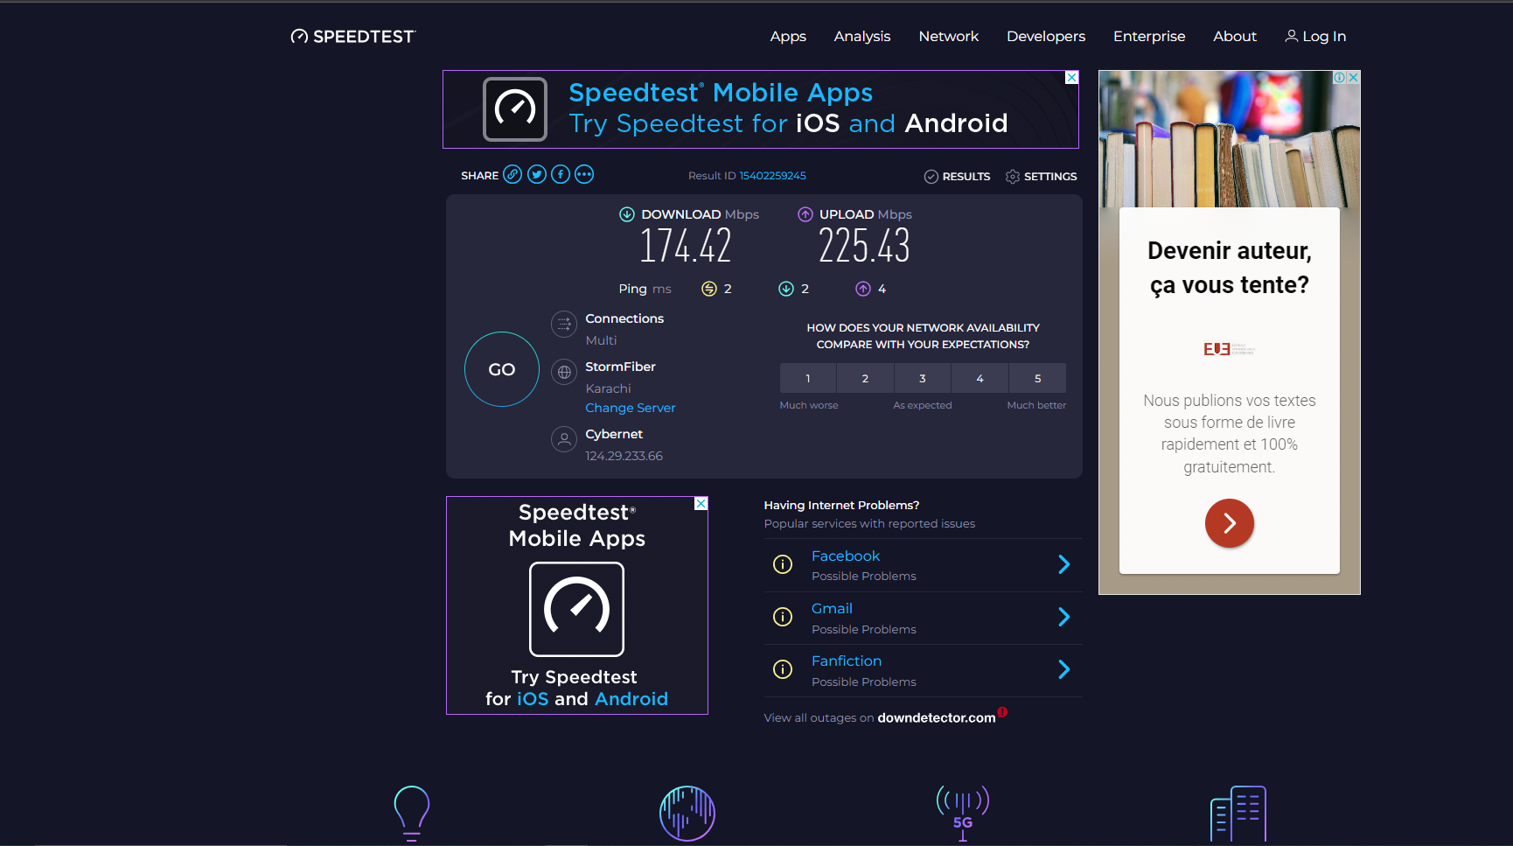Toggle the Connections Multi icon
The width and height of the screenshot is (1513, 846).
(x=564, y=325)
